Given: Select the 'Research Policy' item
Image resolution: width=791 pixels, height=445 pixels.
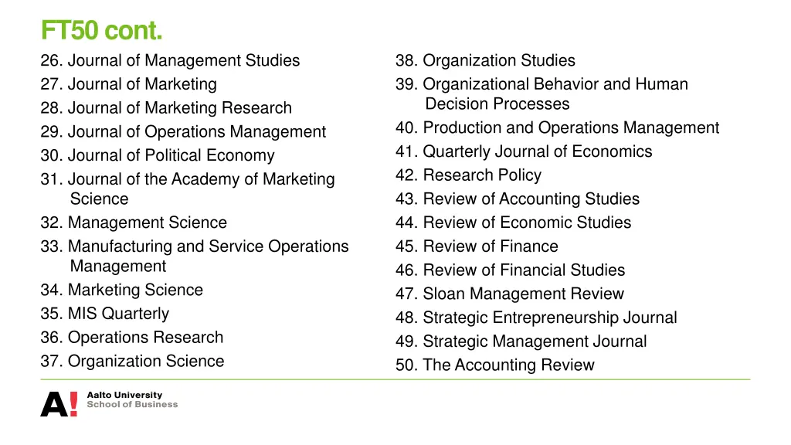Looking at the screenshot, I should (468, 175).
